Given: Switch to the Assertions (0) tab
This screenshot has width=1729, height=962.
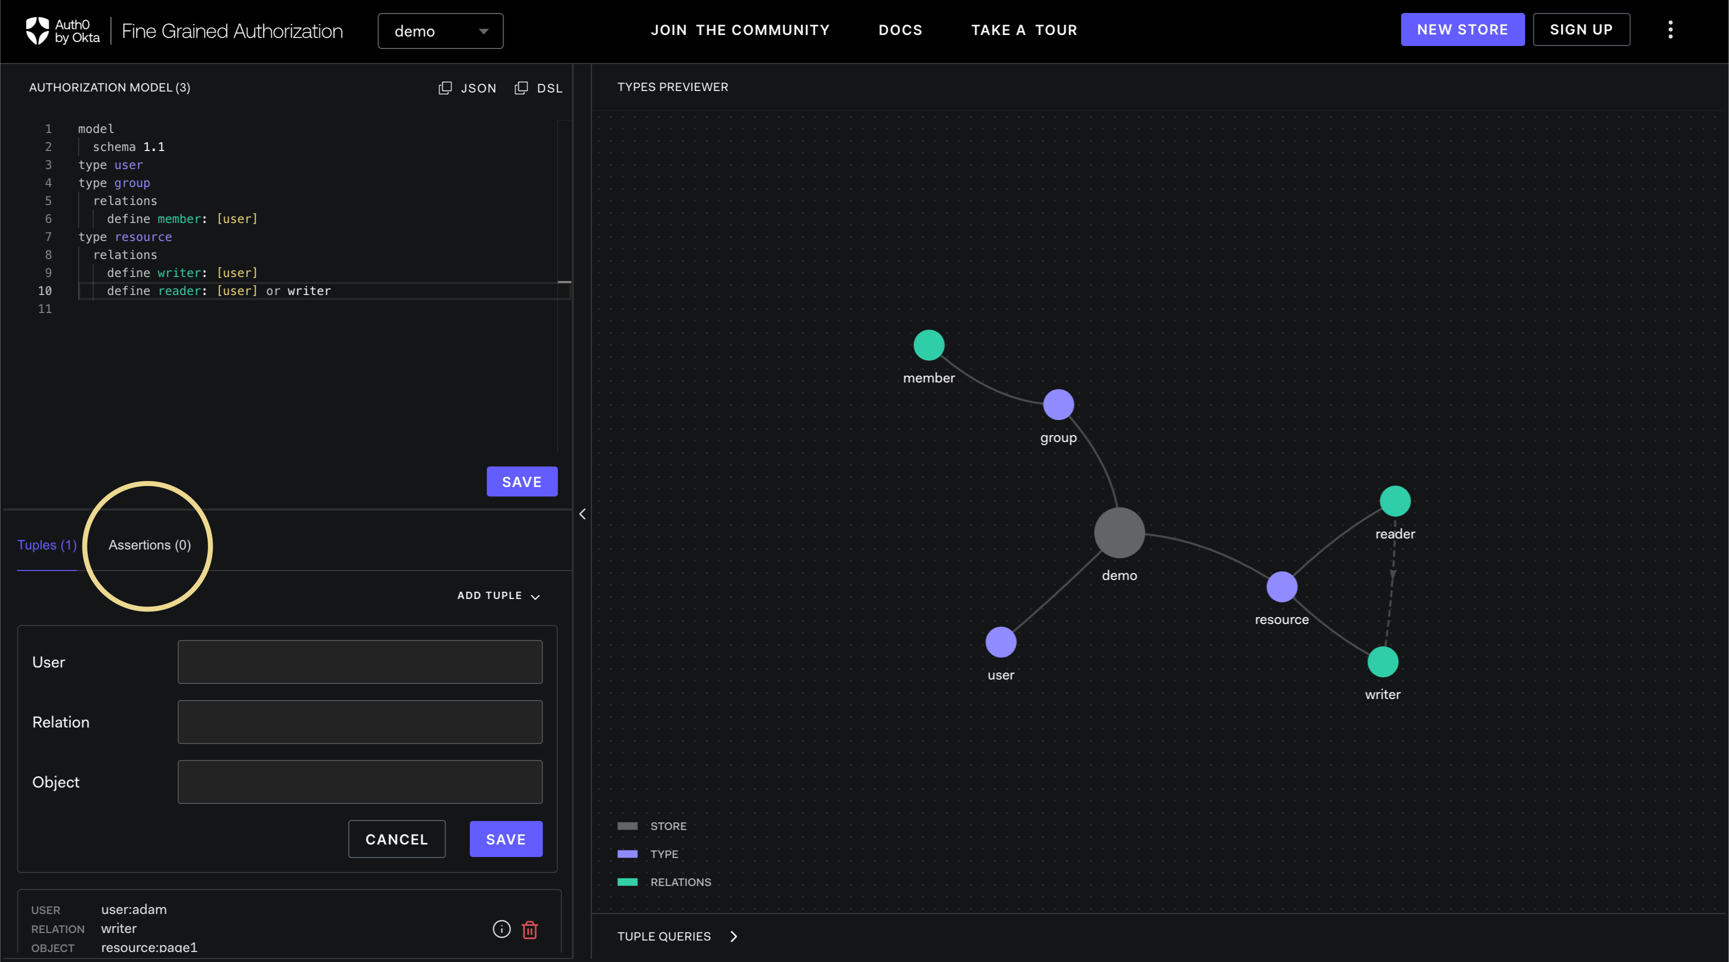Looking at the screenshot, I should click(x=150, y=544).
